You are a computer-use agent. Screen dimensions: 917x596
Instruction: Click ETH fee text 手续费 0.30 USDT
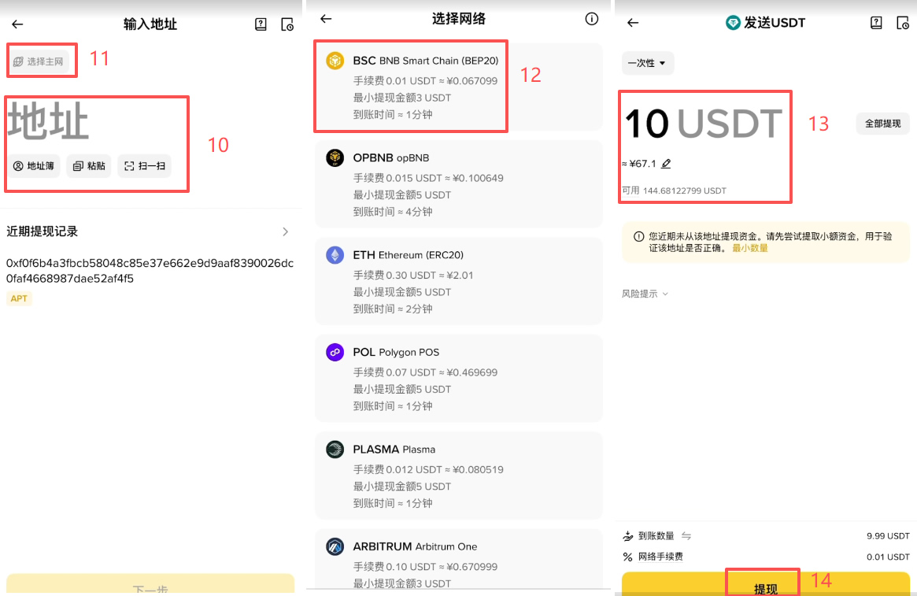coord(413,275)
